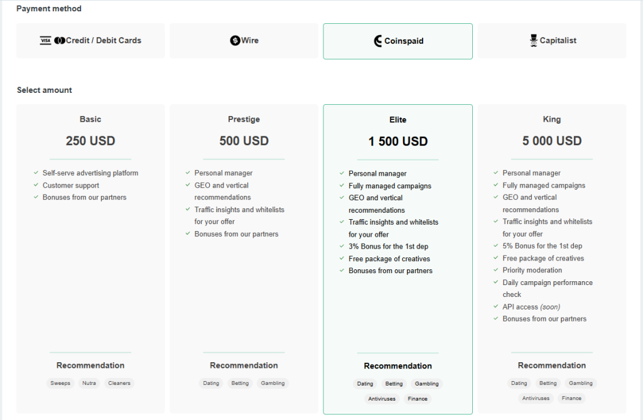Click the Sweeps tag under Basic
This screenshot has height=420, width=643.
tap(60, 383)
